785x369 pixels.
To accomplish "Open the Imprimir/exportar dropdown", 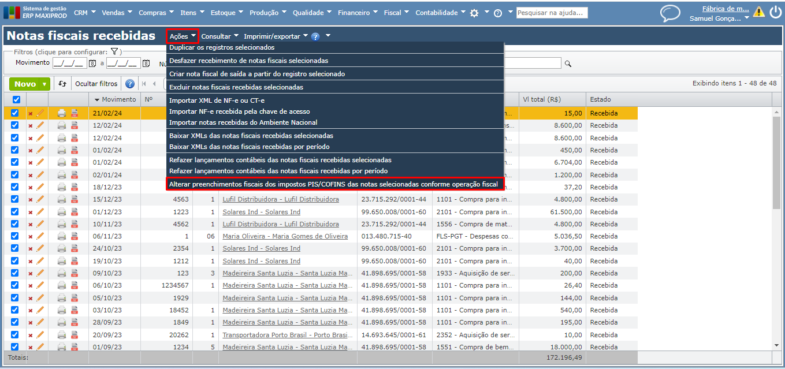I will 276,36.
